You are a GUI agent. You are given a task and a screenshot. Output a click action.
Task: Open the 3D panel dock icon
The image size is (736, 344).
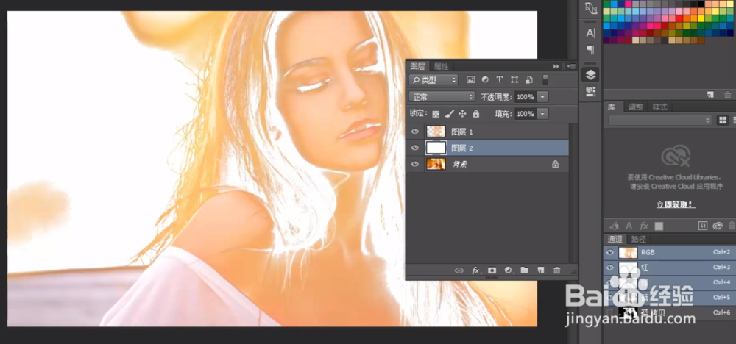tap(590, 90)
